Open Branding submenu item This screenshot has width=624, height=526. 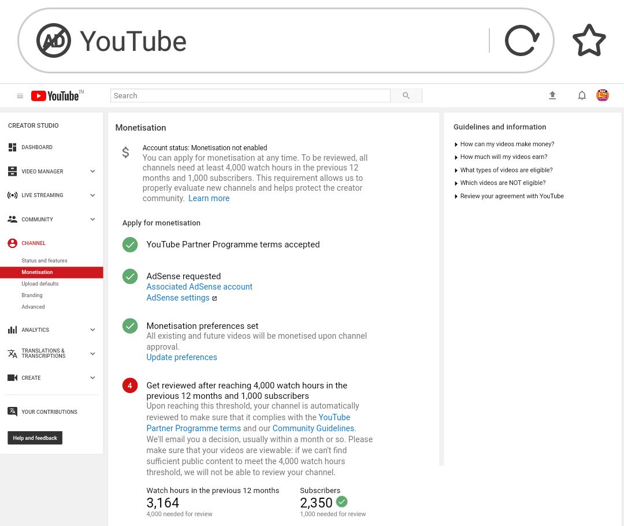(x=32, y=295)
